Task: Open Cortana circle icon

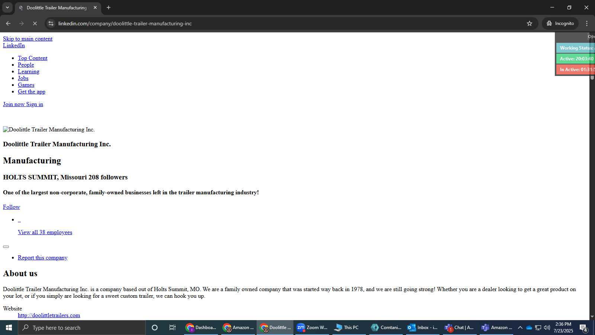Action: [x=155, y=328]
